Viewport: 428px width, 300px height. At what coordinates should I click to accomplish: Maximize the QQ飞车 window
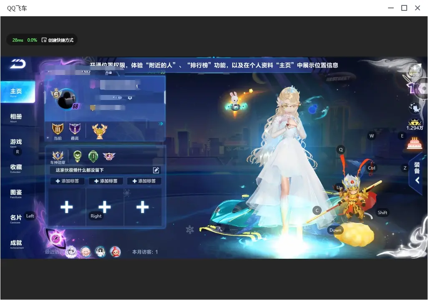(x=404, y=8)
